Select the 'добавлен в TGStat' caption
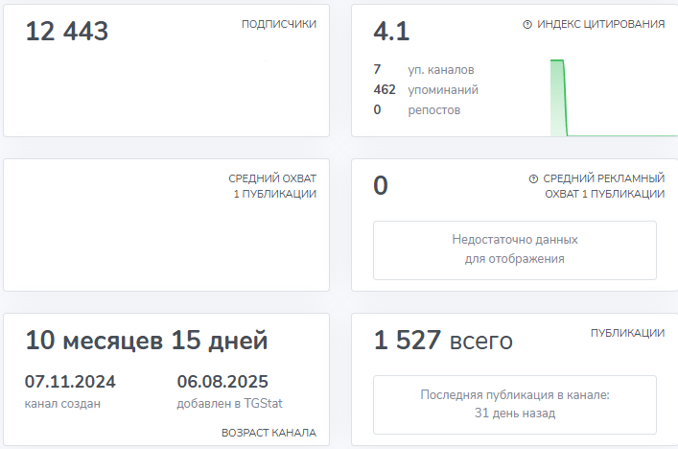The height and width of the screenshot is (449, 678). (229, 404)
